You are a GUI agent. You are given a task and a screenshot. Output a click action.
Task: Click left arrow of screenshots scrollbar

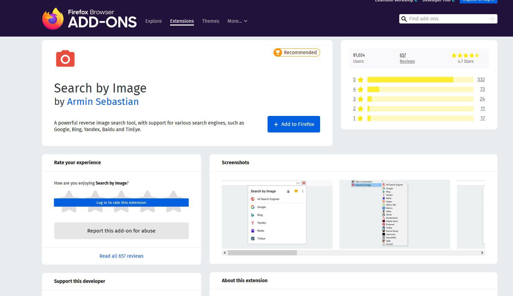(x=225, y=253)
